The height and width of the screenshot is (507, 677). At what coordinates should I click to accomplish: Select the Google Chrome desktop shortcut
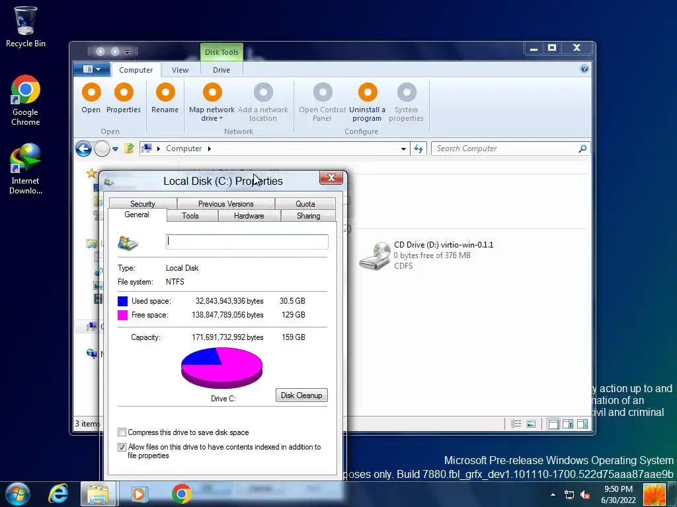pos(26,100)
